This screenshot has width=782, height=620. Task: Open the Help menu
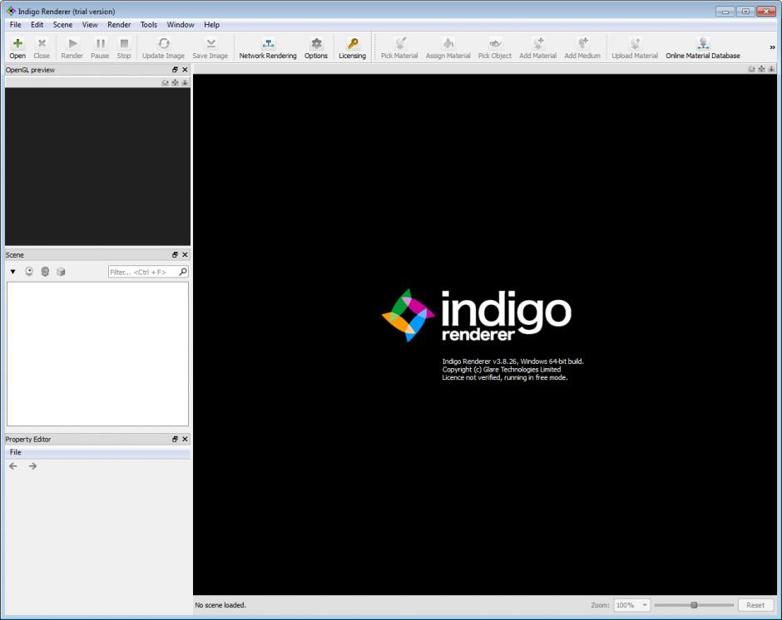pos(211,24)
